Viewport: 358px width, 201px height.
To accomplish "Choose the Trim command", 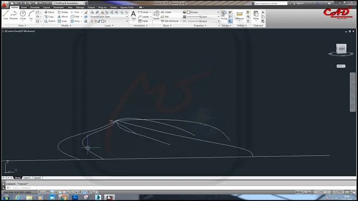I will click(x=75, y=12).
